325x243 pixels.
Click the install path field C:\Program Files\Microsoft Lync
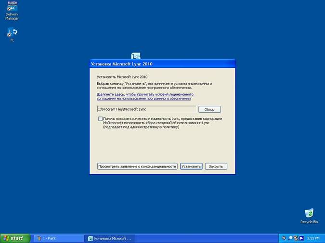pos(146,109)
